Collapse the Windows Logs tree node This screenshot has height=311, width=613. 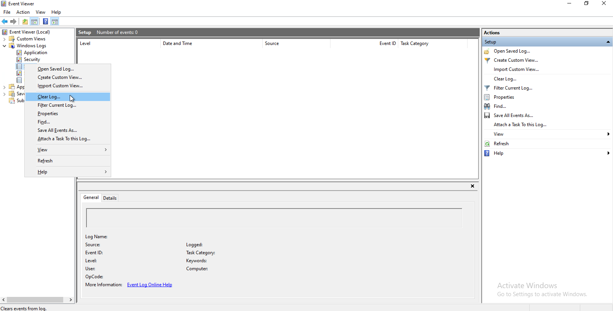[4, 46]
